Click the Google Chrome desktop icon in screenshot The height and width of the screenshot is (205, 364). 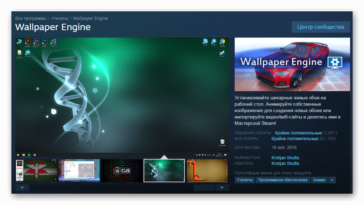point(222,42)
